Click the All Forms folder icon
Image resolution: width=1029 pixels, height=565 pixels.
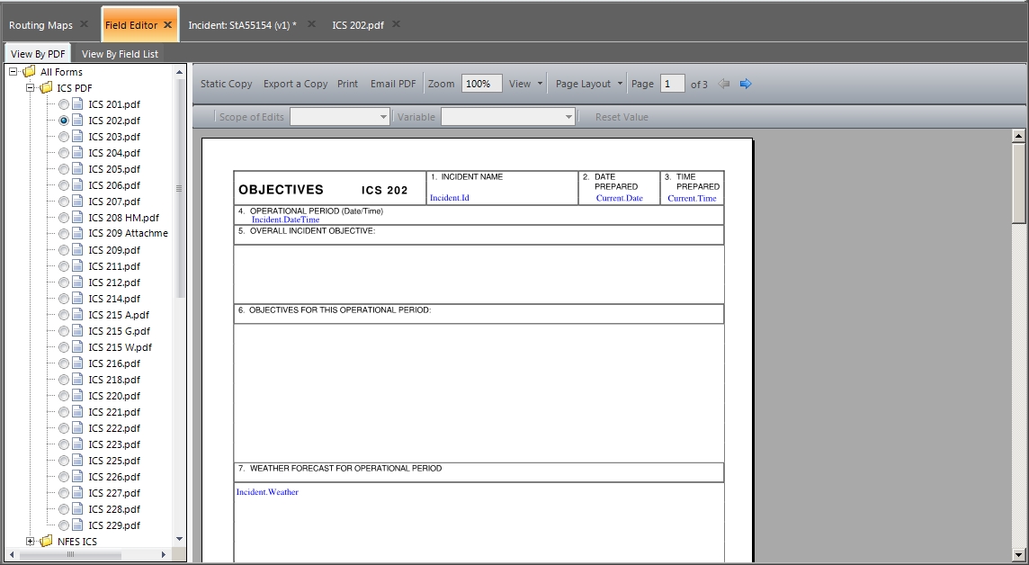tap(30, 72)
